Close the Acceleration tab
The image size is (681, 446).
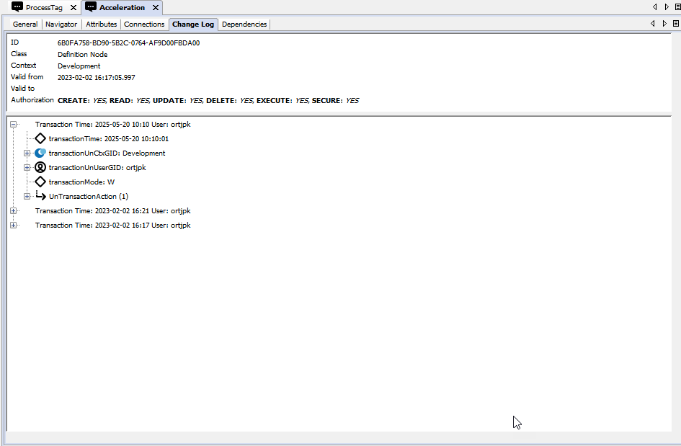tap(155, 8)
